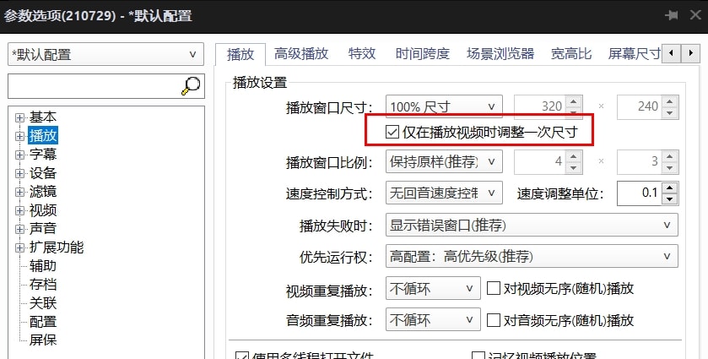Click the 速度调整单位 0.1 value field

point(639,193)
